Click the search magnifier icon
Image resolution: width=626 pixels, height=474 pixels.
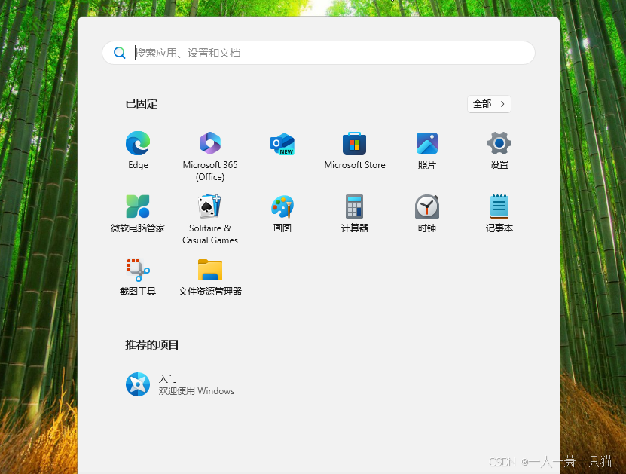point(119,53)
